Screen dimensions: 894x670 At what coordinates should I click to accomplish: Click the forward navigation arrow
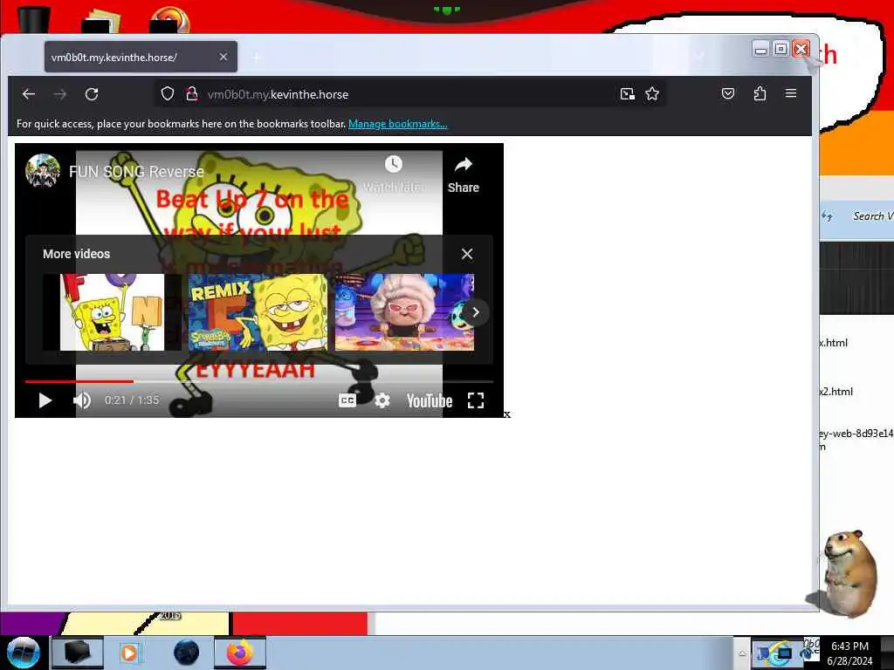pos(60,94)
